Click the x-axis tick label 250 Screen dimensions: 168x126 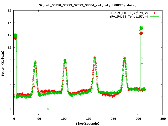tap(138, 119)
